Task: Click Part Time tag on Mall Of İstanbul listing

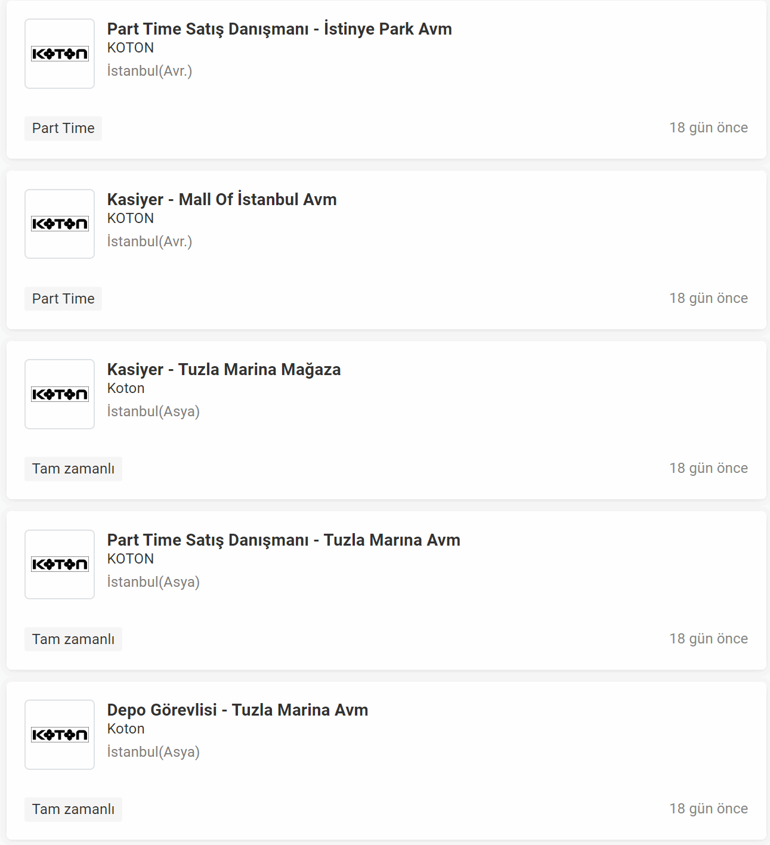Action: (63, 299)
